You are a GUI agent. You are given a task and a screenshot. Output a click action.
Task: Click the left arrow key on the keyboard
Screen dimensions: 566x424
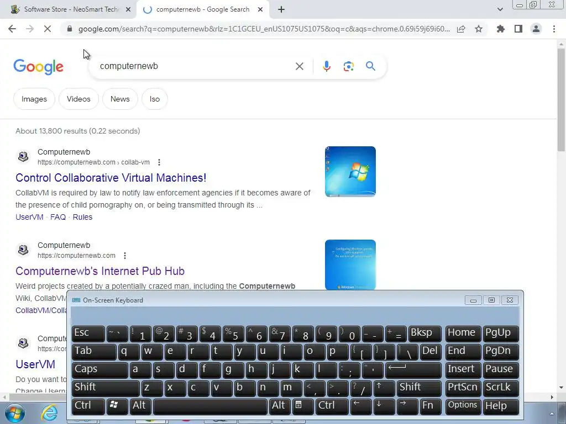tap(360, 406)
